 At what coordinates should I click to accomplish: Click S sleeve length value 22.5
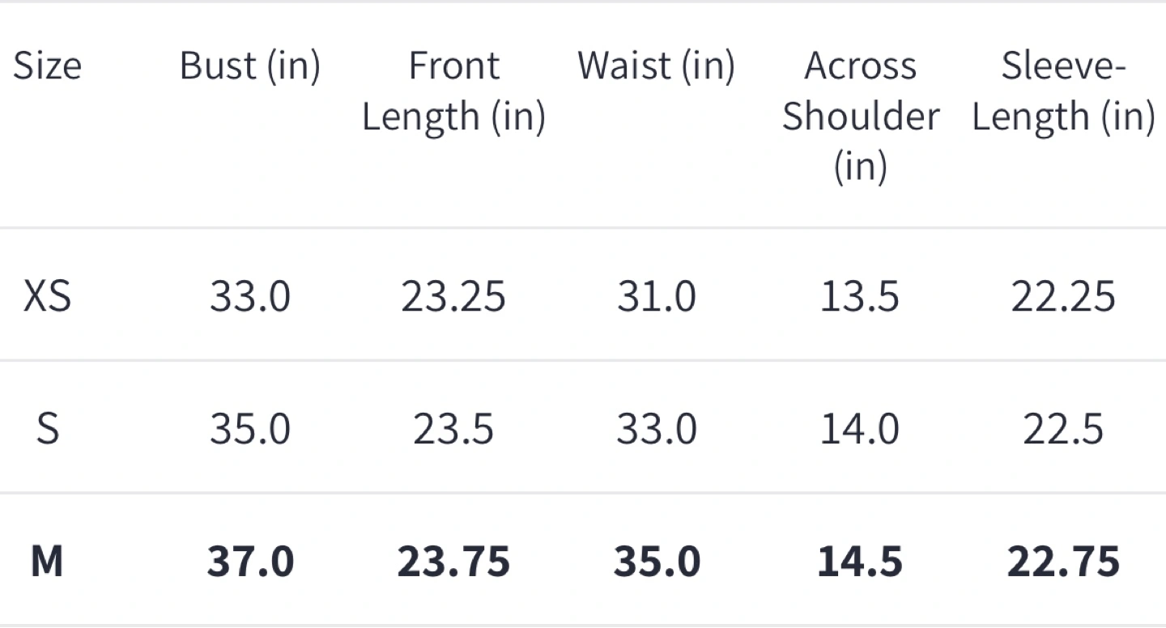1063,428
